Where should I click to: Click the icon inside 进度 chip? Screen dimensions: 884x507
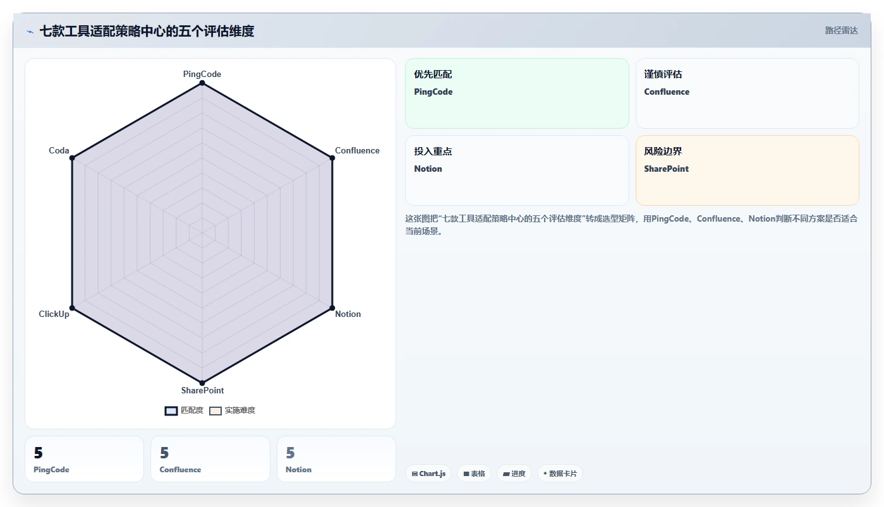(x=506, y=474)
